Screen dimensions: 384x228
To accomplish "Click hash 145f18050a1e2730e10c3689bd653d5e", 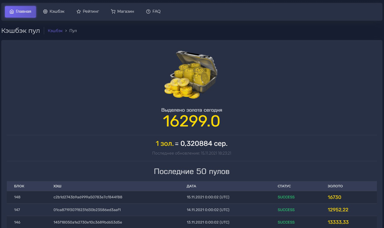I will [88, 222].
